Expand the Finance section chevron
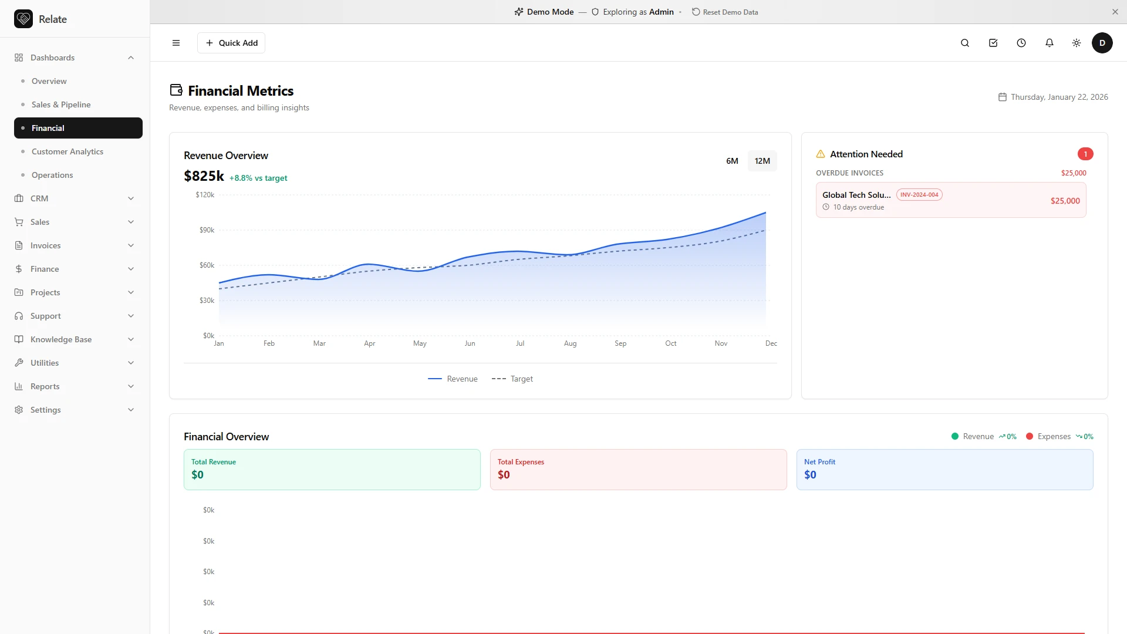This screenshot has width=1127, height=634. [x=131, y=269]
